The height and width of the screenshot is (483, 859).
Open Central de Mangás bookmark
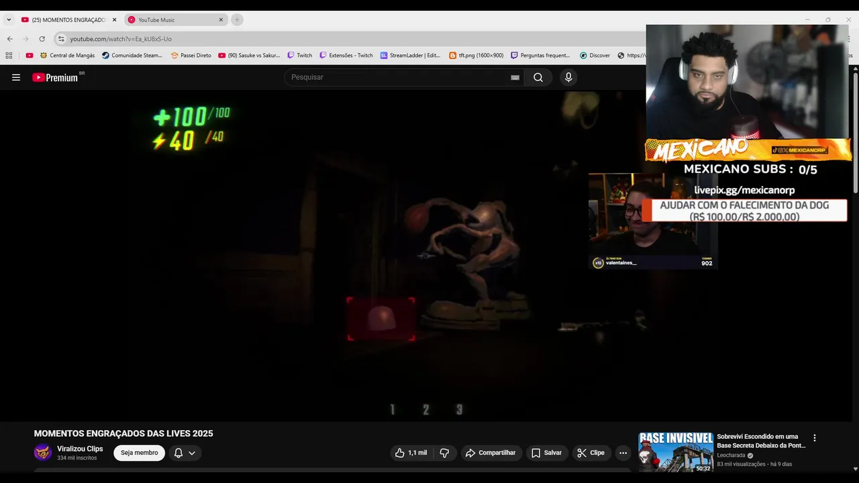[x=67, y=56]
